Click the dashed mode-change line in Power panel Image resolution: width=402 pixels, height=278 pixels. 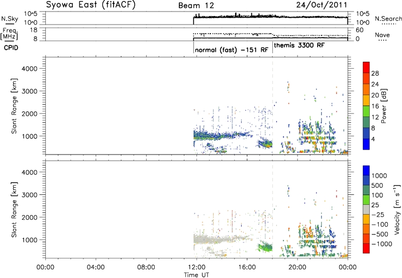(x=272, y=105)
